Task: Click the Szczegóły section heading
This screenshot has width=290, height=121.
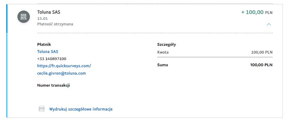Action: [167, 45]
